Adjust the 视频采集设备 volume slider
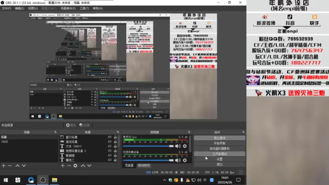The image size is (329, 185). (x=148, y=160)
